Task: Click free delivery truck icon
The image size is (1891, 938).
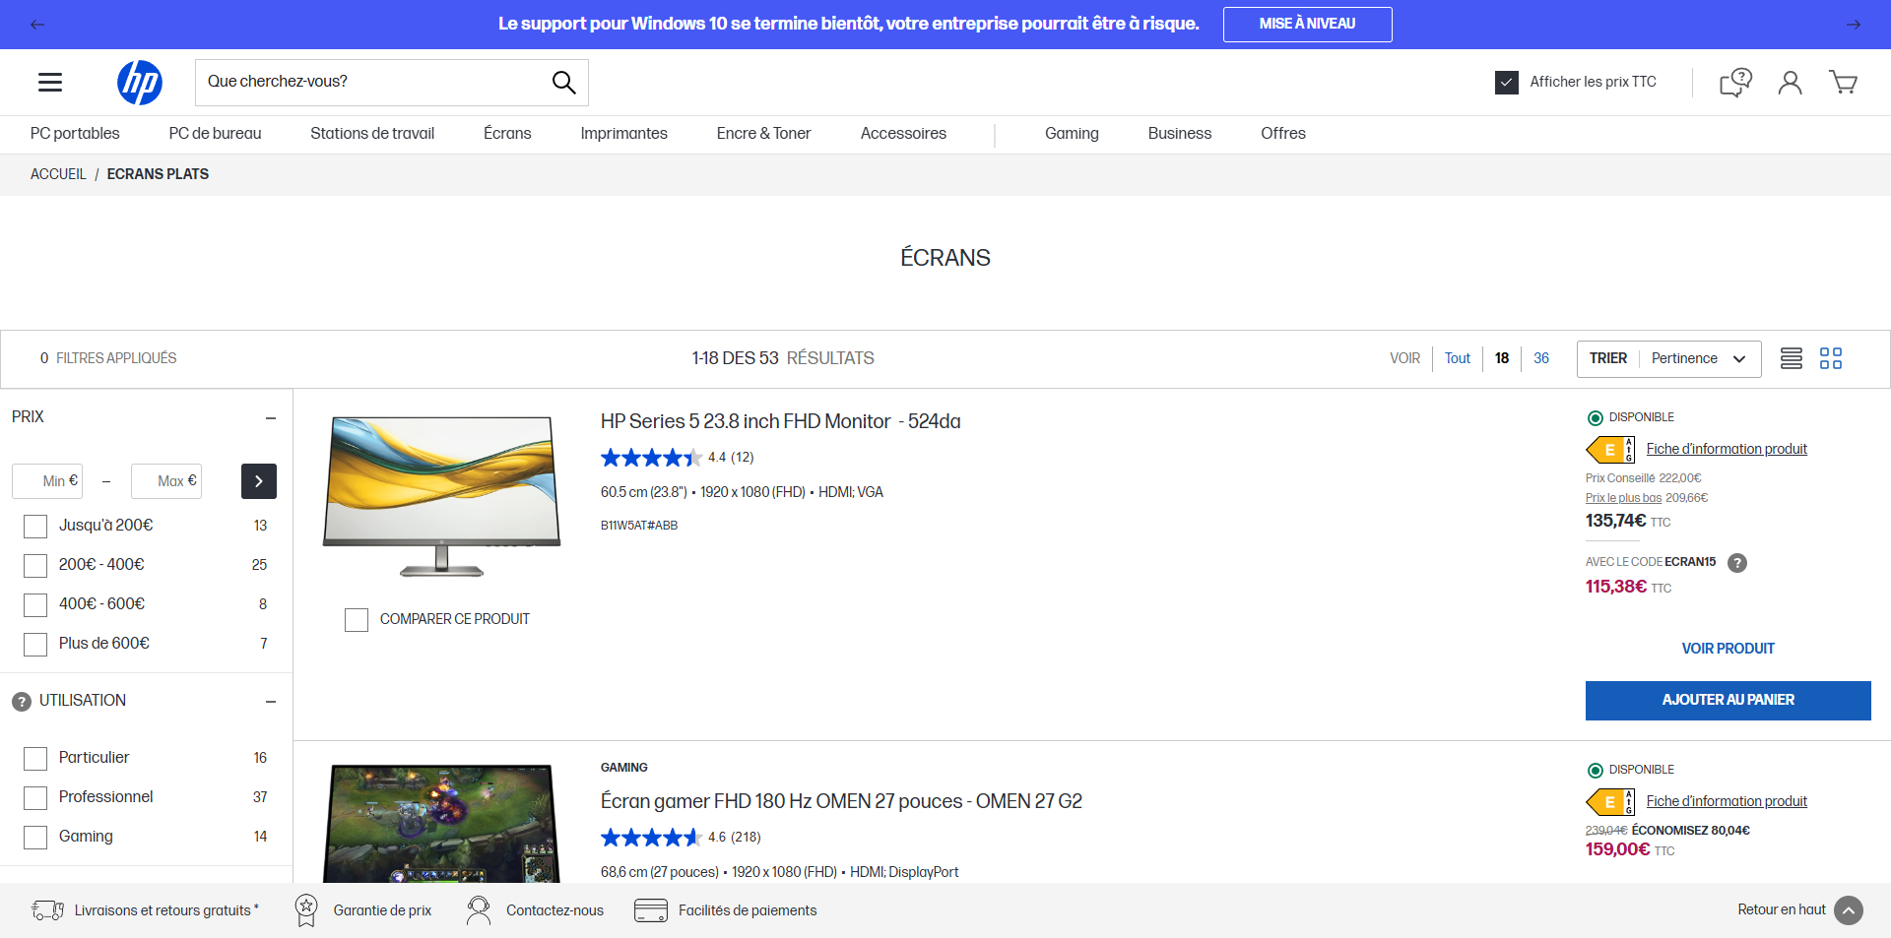Action: click(x=47, y=910)
